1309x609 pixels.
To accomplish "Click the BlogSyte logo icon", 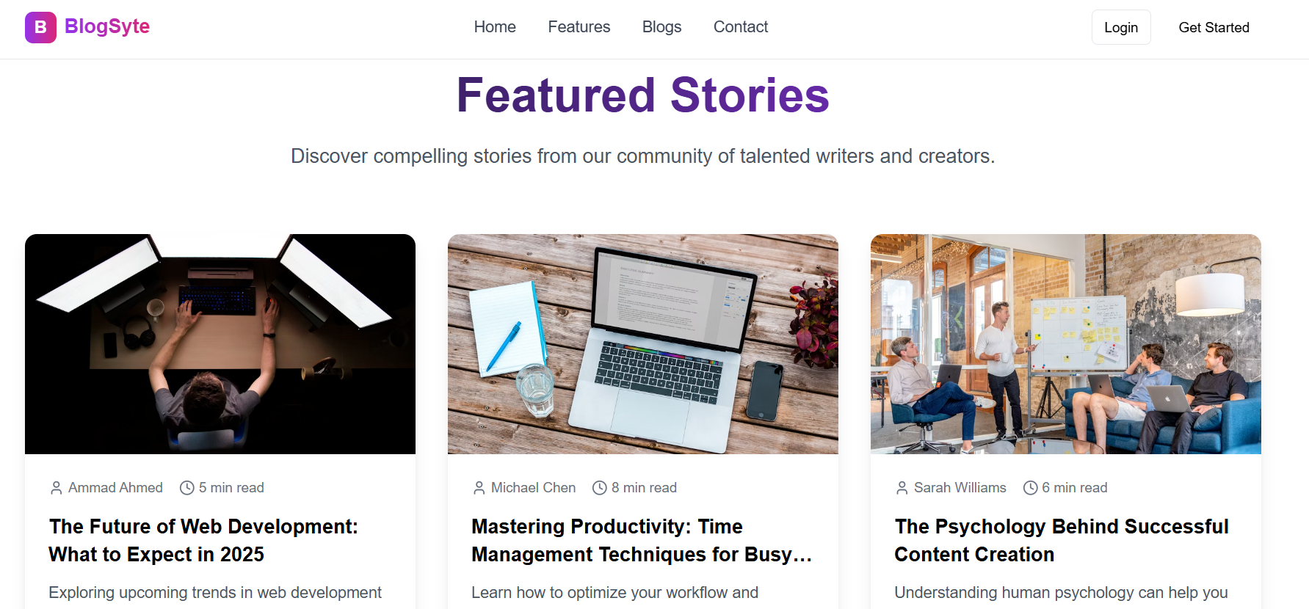I will click(x=40, y=27).
